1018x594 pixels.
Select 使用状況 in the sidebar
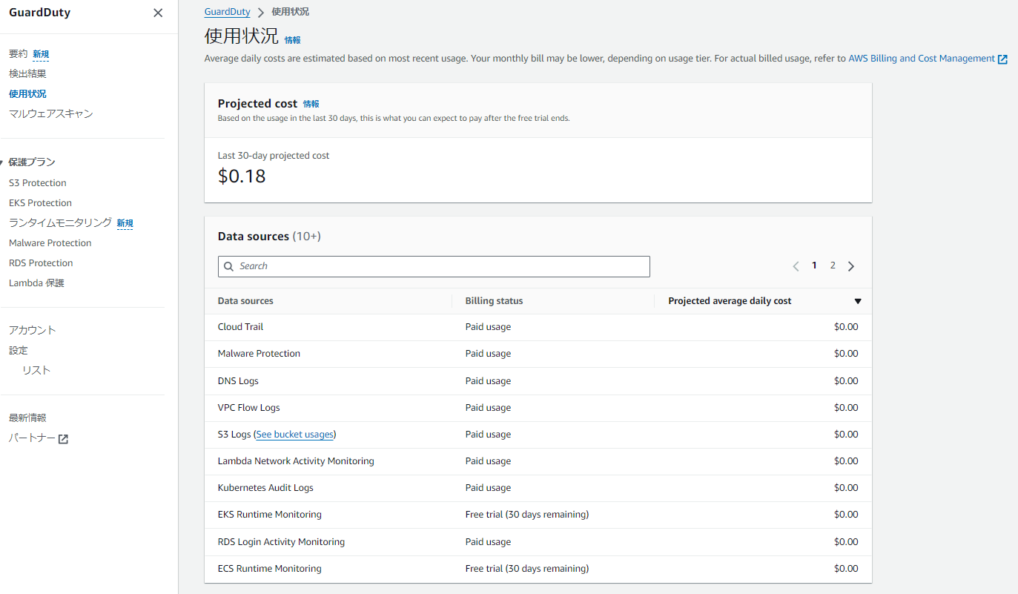pos(27,93)
